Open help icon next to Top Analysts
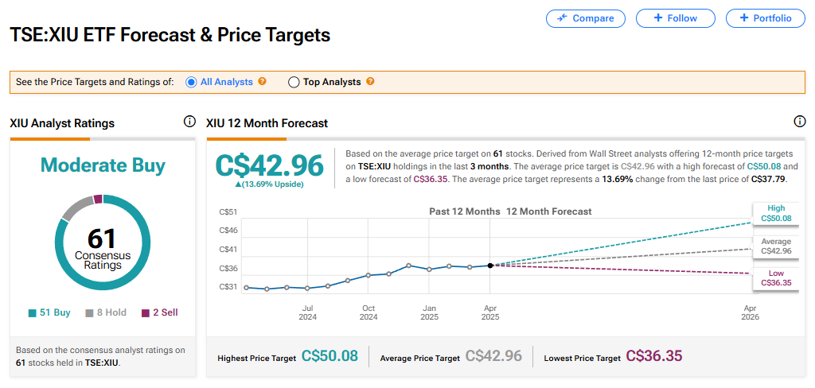 pos(370,82)
